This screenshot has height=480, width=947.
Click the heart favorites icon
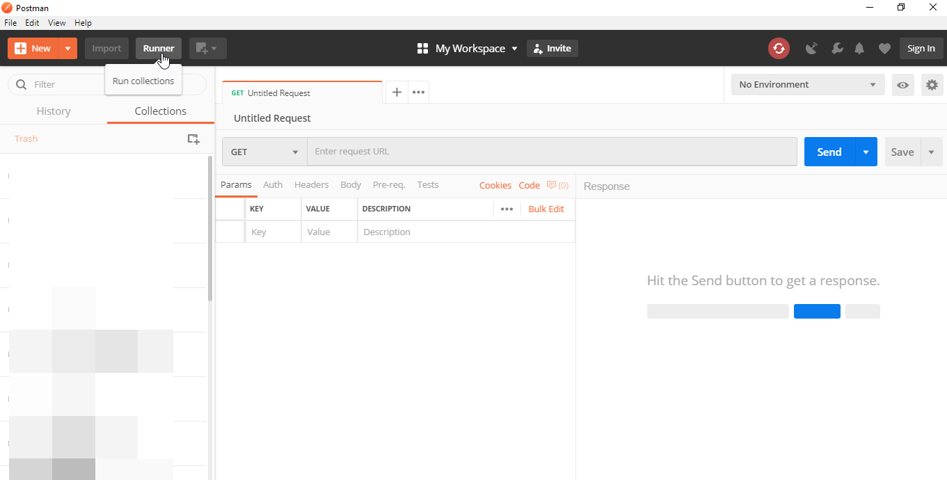[884, 48]
